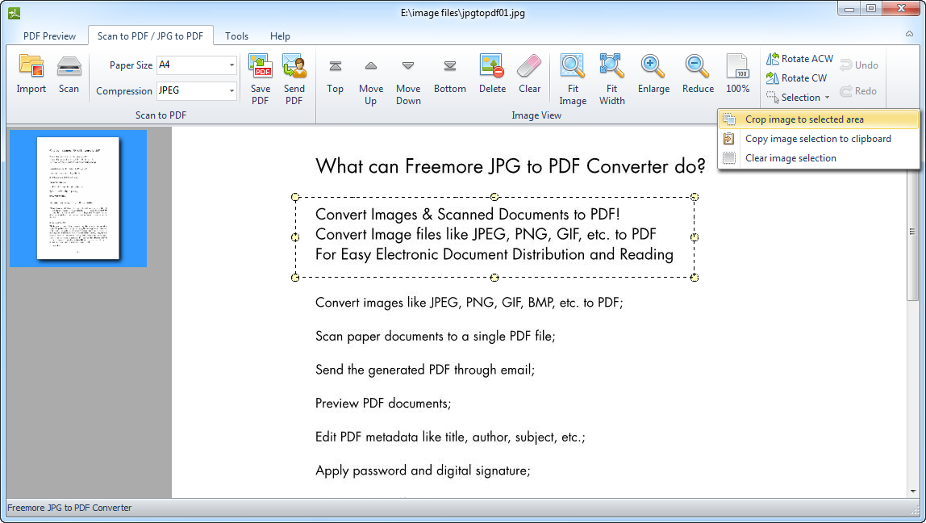
Task: Click the Import folder icon
Action: (31, 66)
